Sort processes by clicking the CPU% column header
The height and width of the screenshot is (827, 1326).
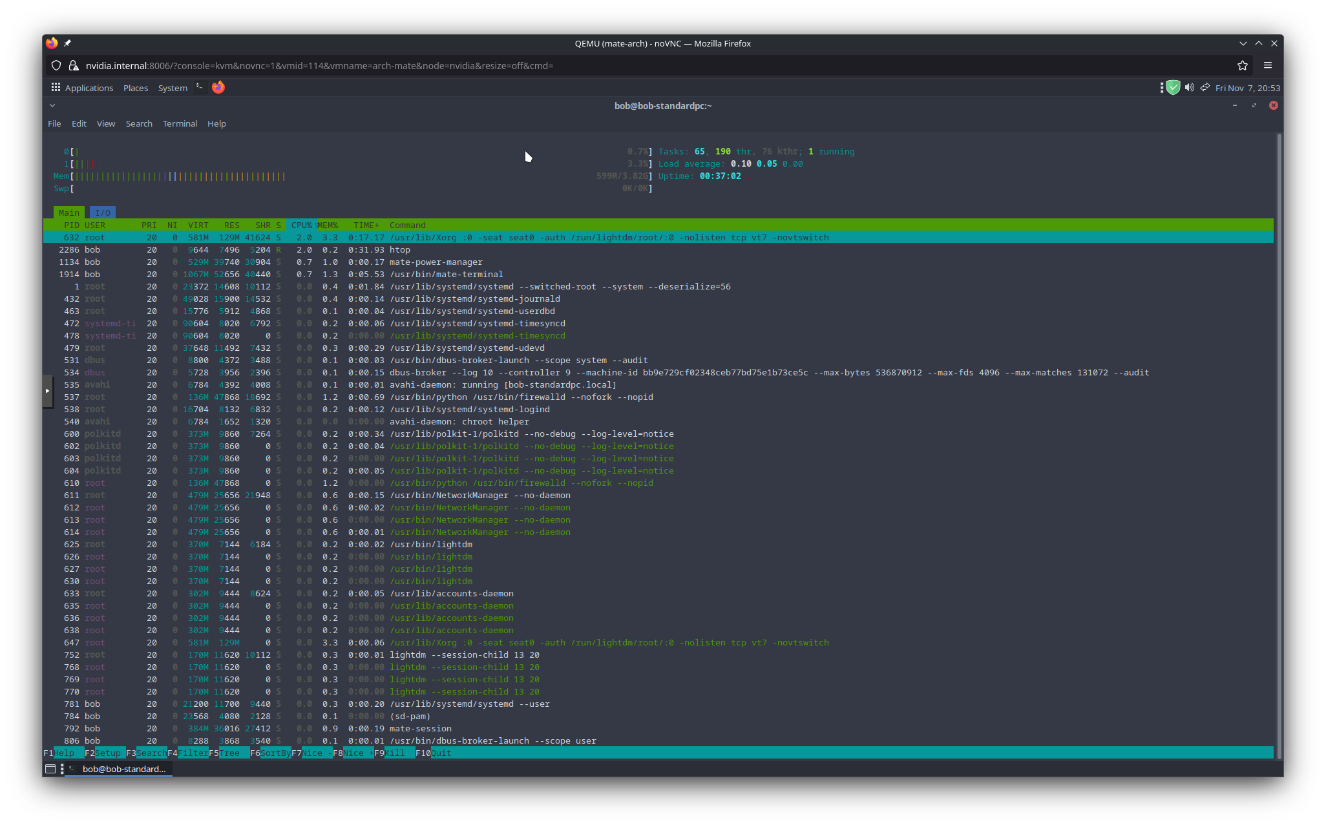pos(301,225)
